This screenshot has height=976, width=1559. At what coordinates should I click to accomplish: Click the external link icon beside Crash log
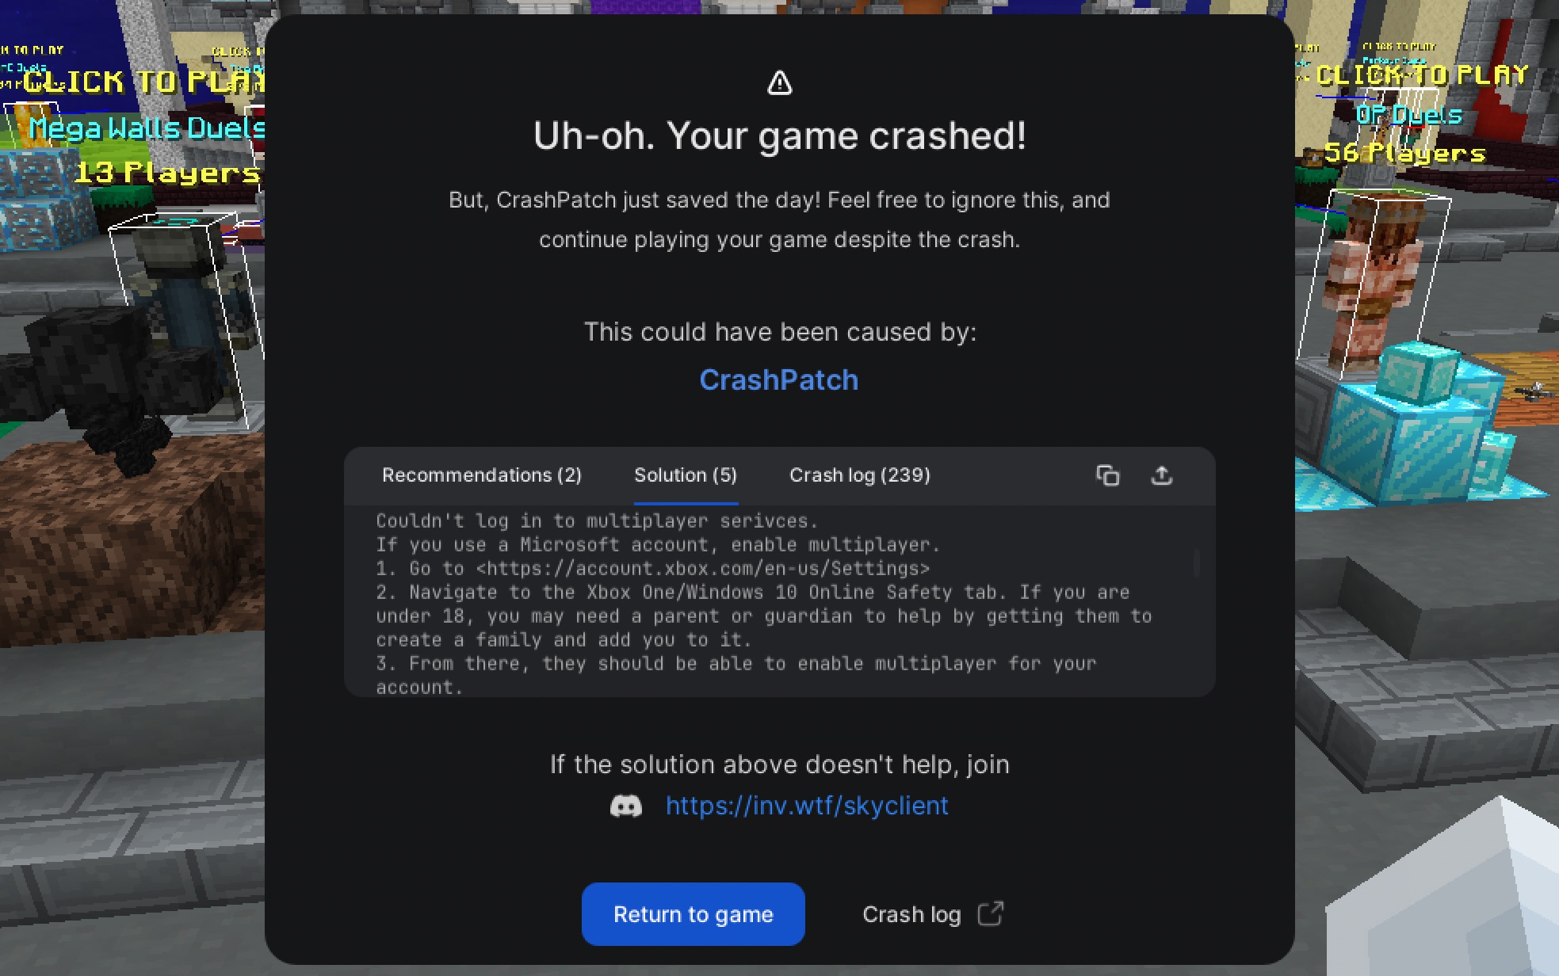coord(991,913)
